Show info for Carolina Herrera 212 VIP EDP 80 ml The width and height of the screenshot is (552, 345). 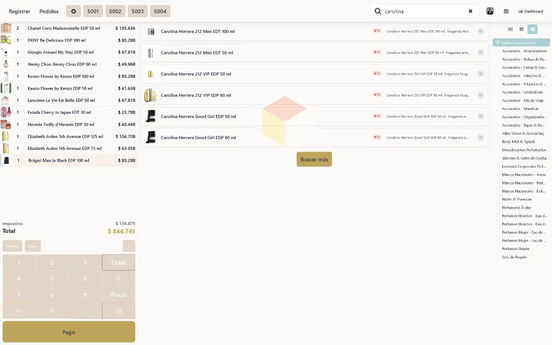480,95
